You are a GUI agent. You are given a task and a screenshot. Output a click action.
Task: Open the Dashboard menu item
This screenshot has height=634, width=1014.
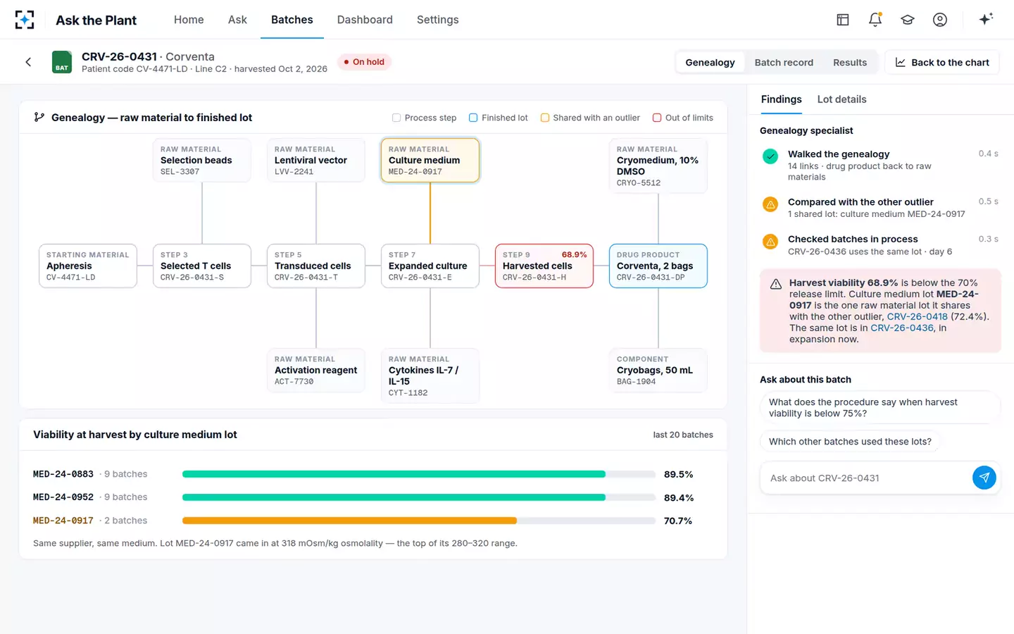click(365, 20)
